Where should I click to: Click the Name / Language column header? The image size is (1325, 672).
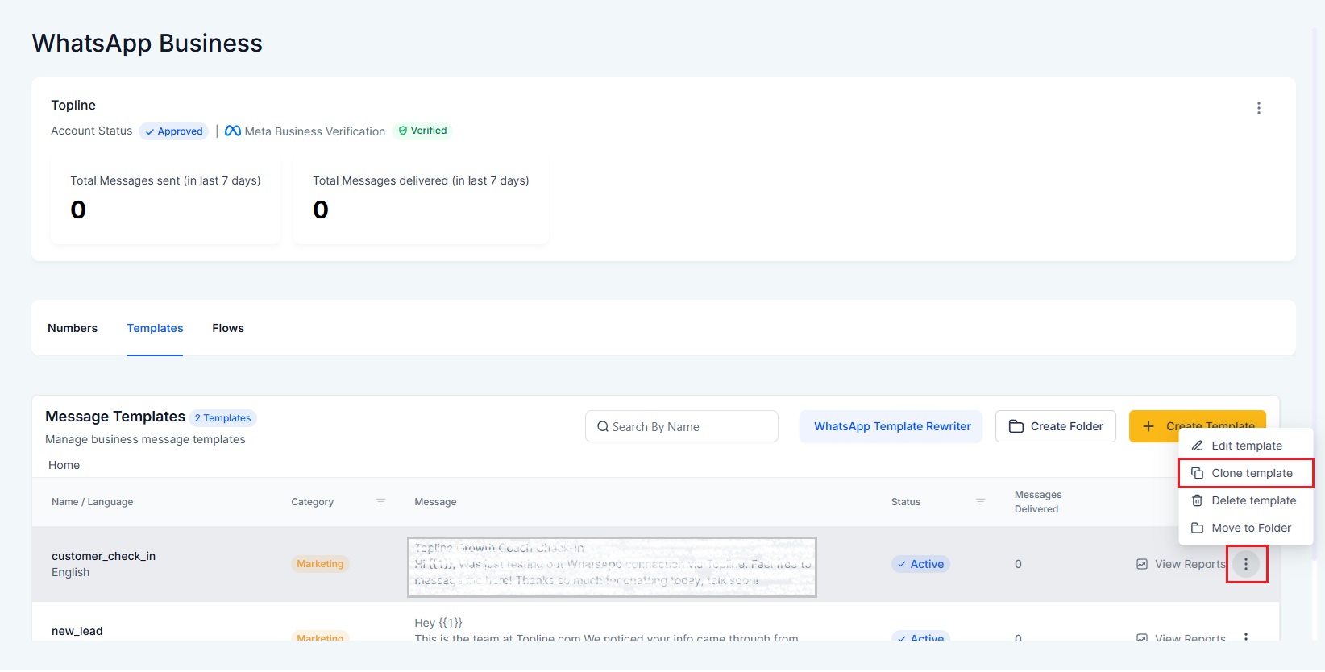93,502
